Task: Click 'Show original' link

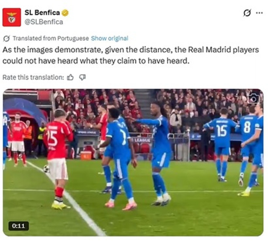Action: tap(109, 38)
